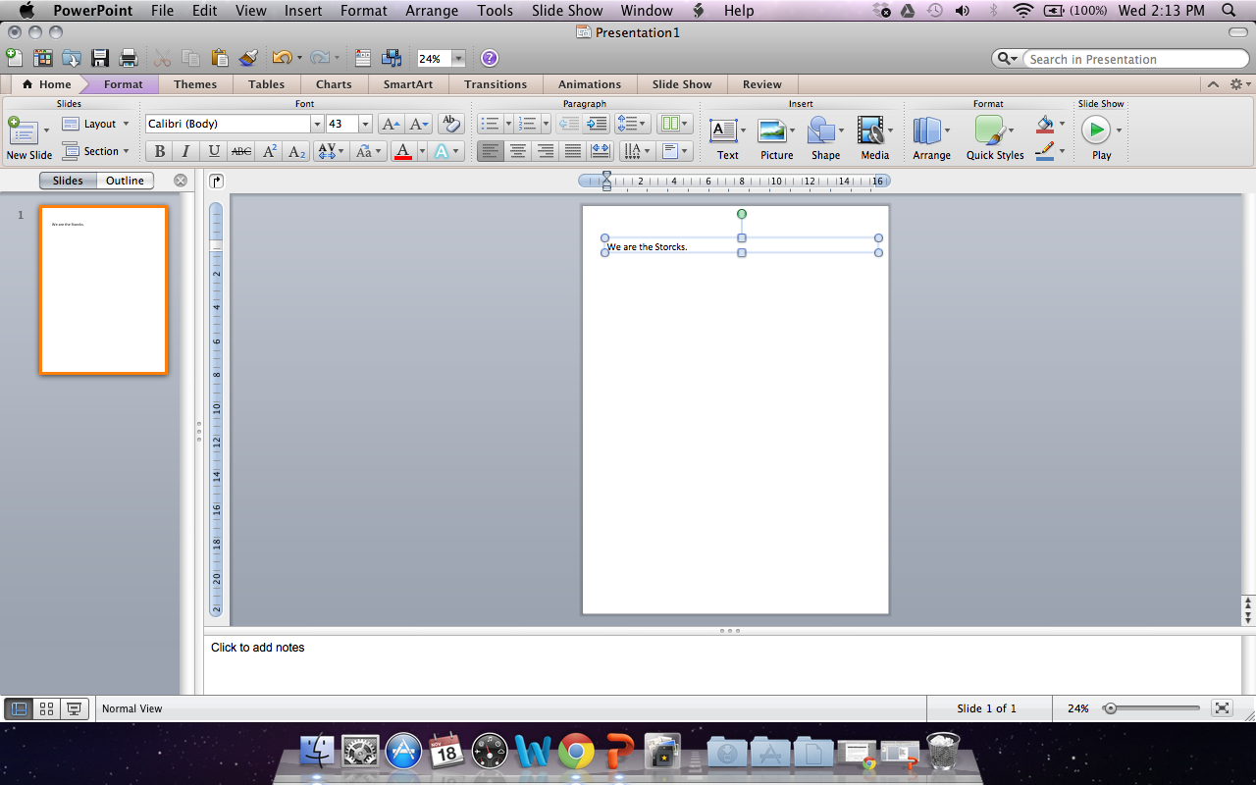This screenshot has height=785, width=1256.
Task: Click the Undo arrow icon
Action: pos(282,58)
